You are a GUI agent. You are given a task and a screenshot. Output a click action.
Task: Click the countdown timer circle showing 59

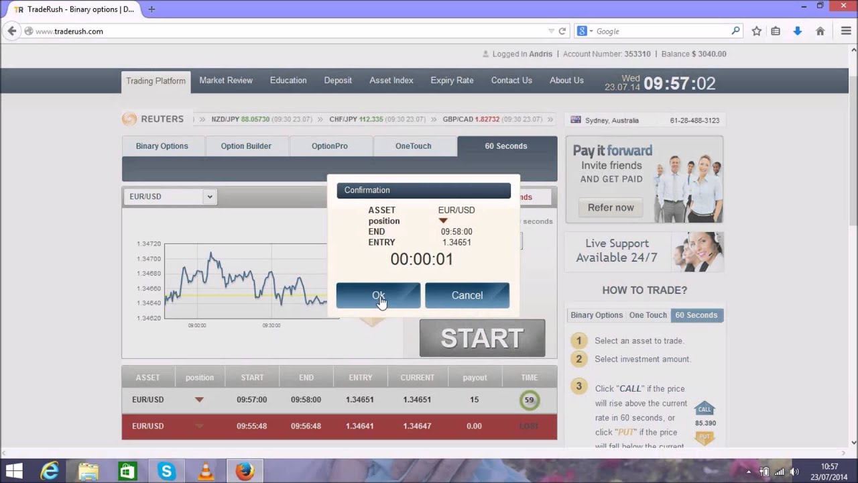[529, 400]
